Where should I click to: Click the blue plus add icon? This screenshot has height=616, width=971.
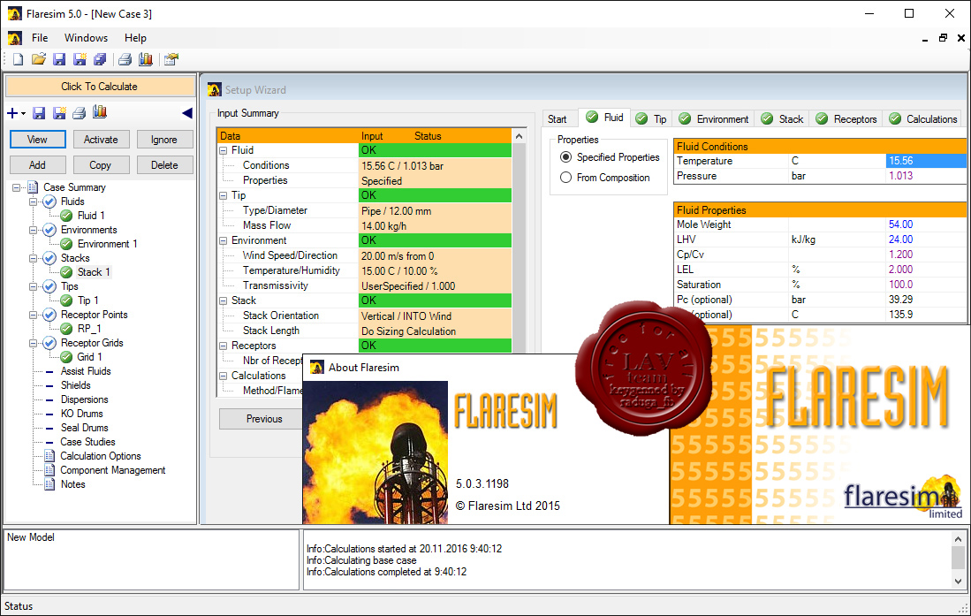point(12,113)
